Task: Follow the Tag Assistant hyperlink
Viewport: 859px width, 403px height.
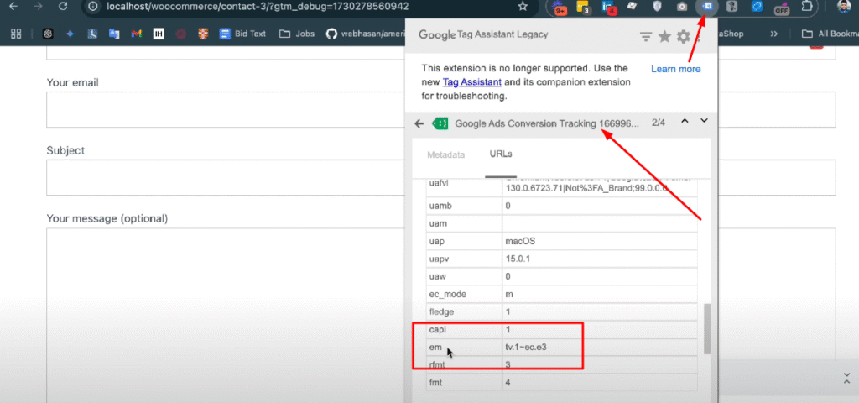Action: click(x=471, y=82)
